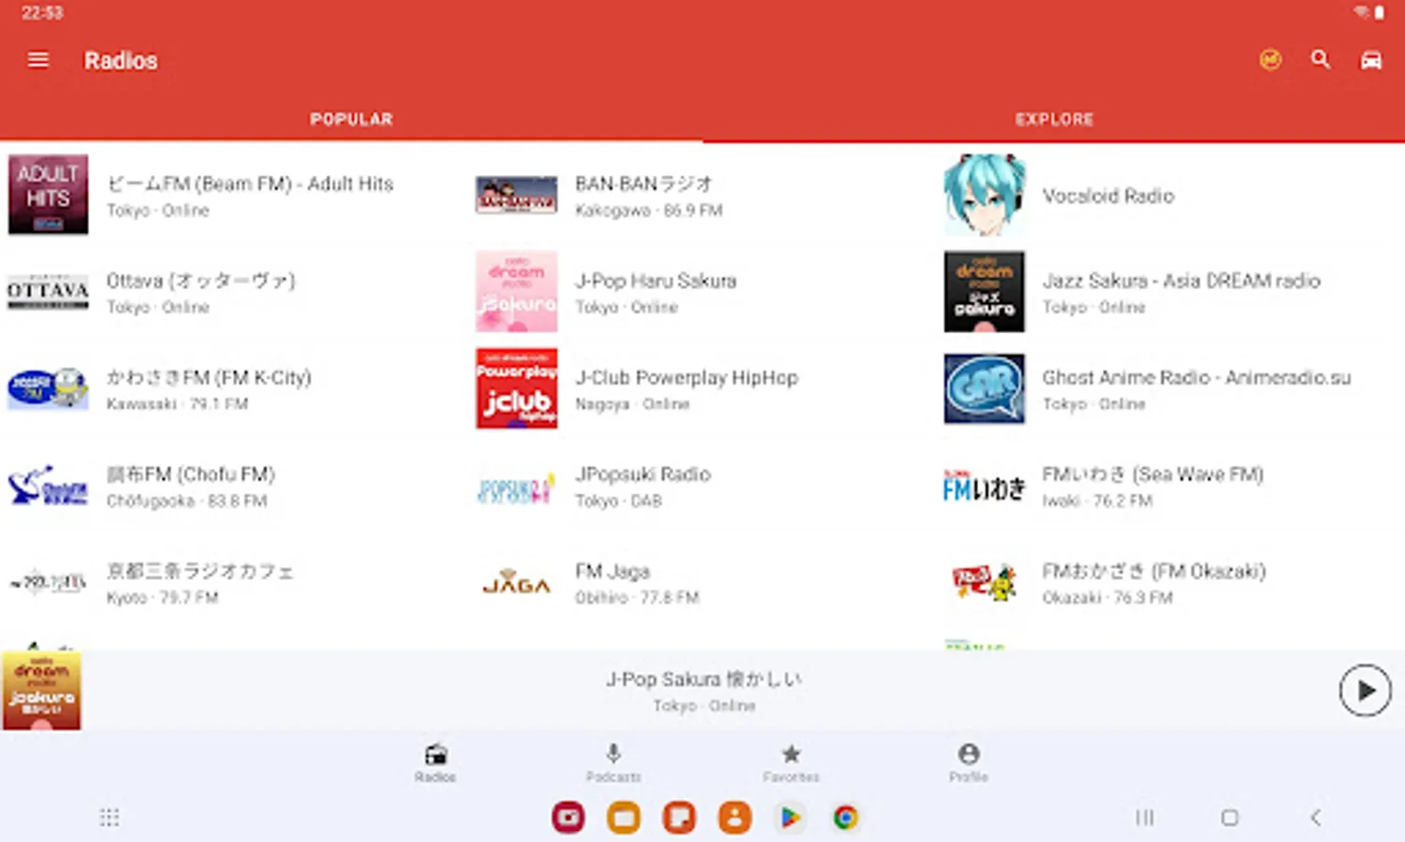Tap BAN-BAN radio station logo
1405x842 pixels.
coord(516,195)
